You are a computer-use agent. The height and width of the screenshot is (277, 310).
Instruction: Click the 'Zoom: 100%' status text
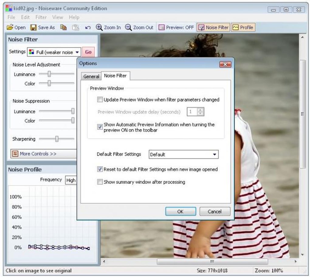point(269,270)
